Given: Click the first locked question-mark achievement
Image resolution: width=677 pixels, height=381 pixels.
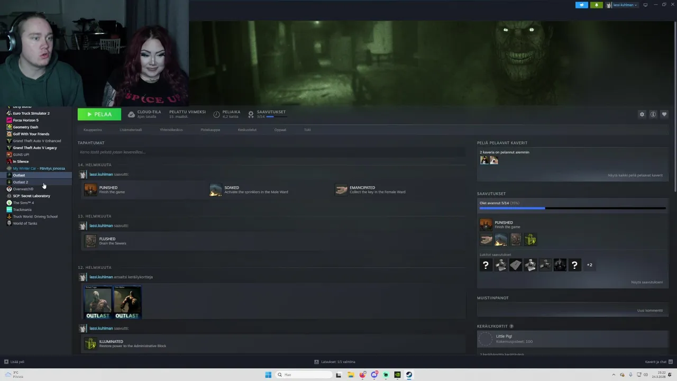Looking at the screenshot, I should pyautogui.click(x=486, y=265).
